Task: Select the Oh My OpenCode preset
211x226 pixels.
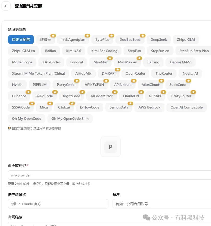Action: (27, 119)
